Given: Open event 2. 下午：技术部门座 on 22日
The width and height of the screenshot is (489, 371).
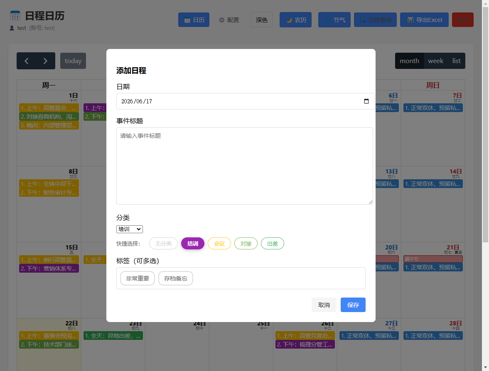Looking at the screenshot, I should point(49,344).
